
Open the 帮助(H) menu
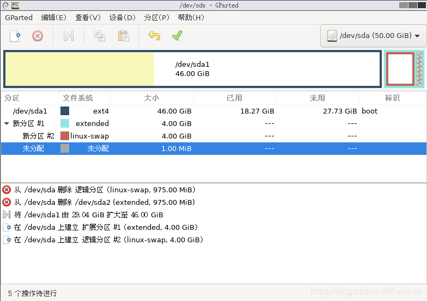click(191, 17)
